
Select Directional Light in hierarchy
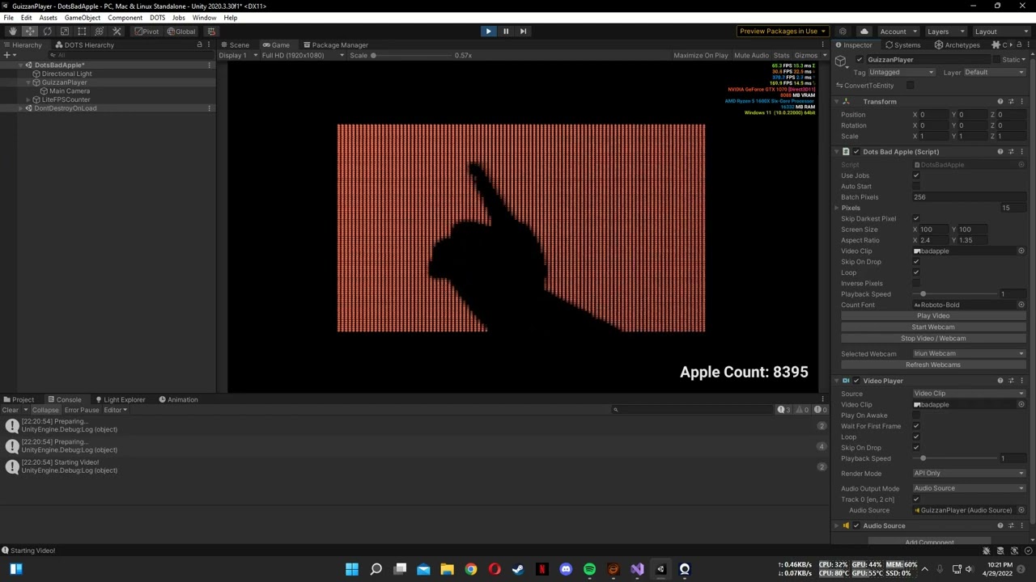66,74
